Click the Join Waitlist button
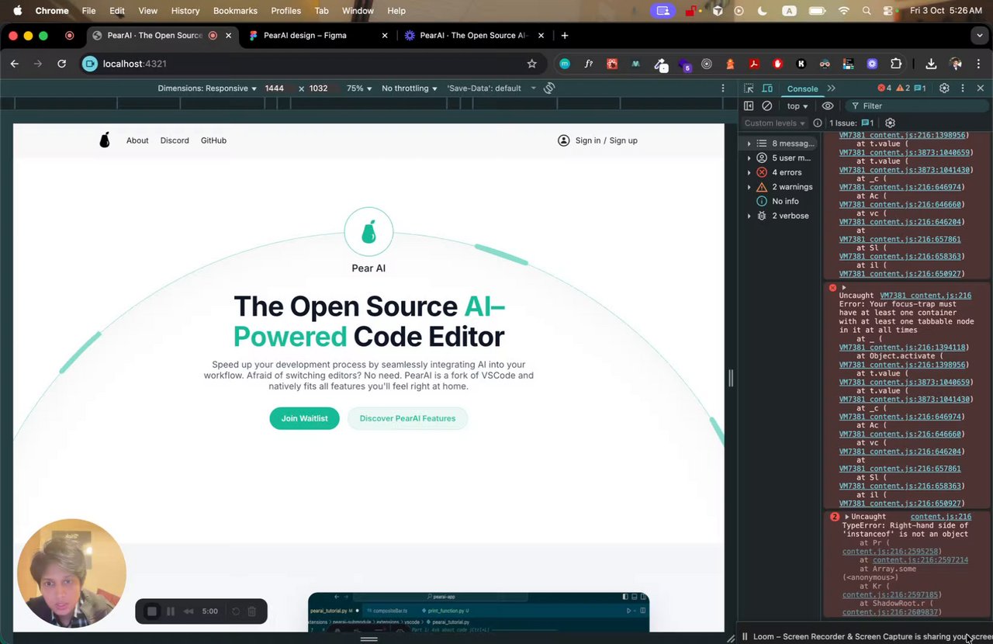Viewport: 993px width, 644px height. (304, 418)
